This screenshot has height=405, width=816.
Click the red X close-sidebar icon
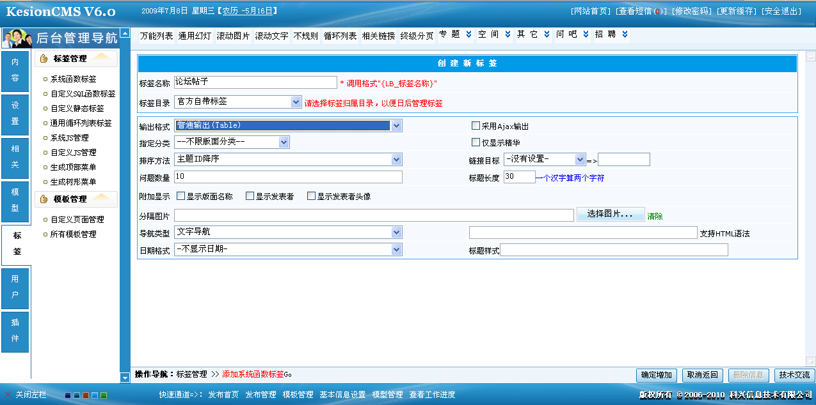coord(8,395)
